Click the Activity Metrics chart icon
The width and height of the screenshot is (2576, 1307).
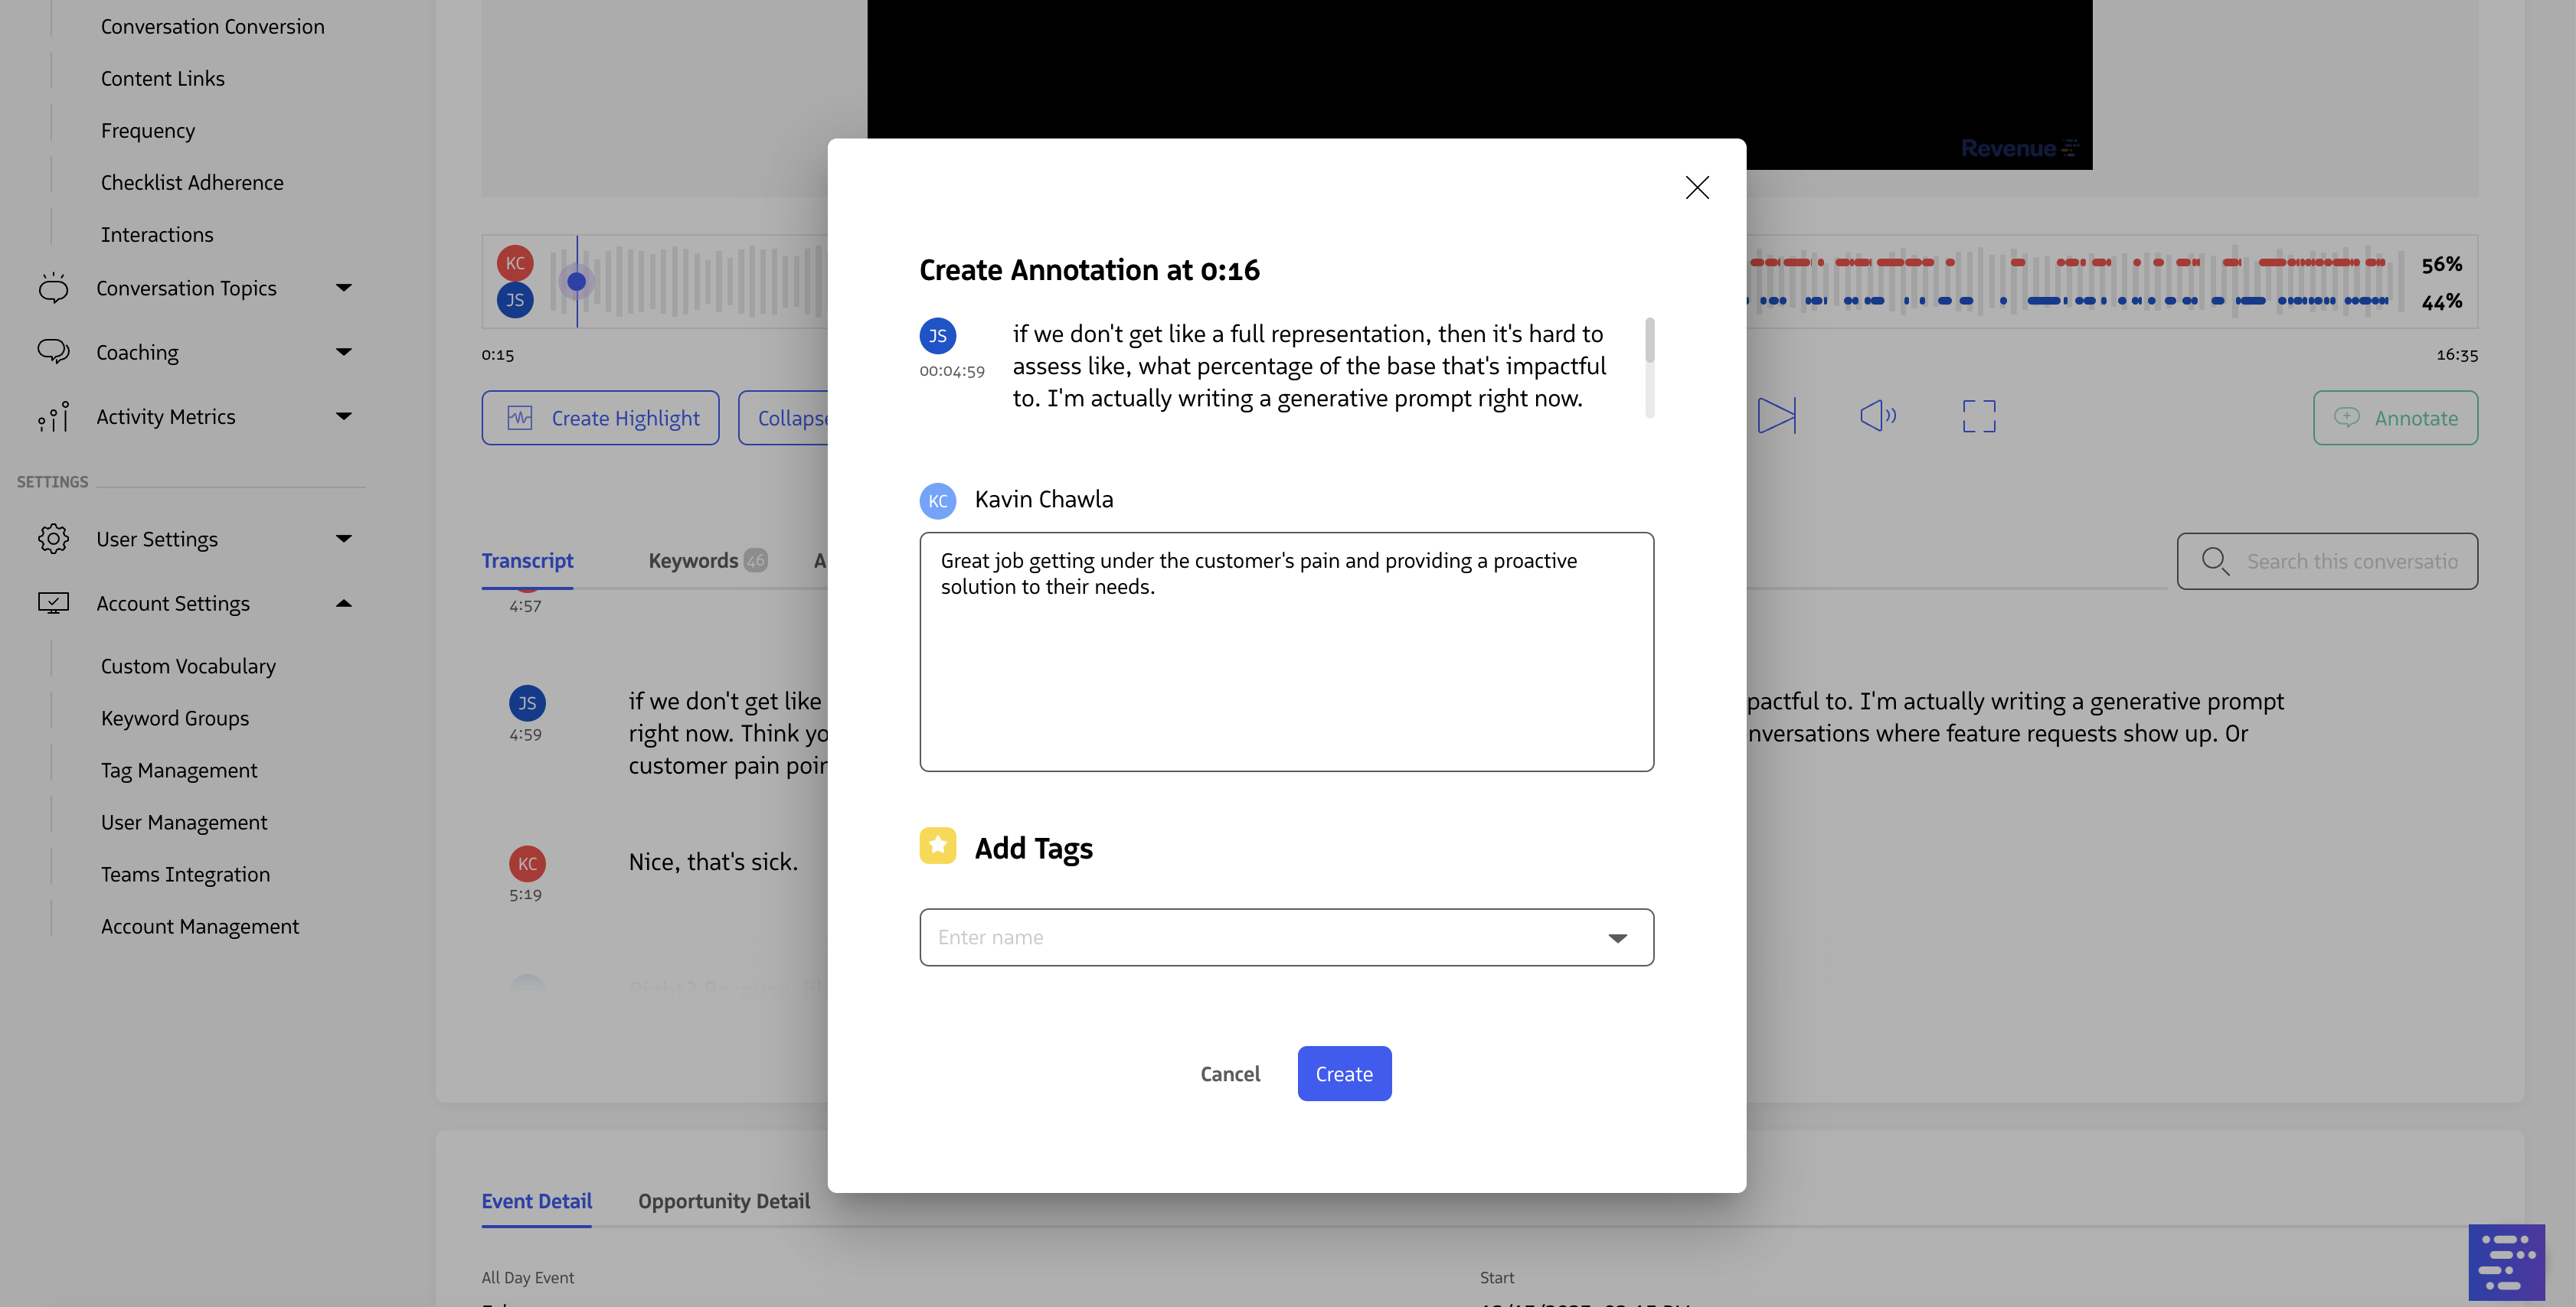[x=53, y=417]
